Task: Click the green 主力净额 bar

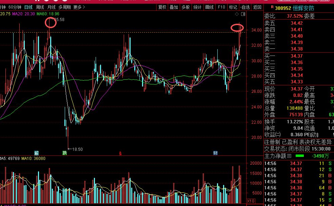Action: click(x=300, y=156)
